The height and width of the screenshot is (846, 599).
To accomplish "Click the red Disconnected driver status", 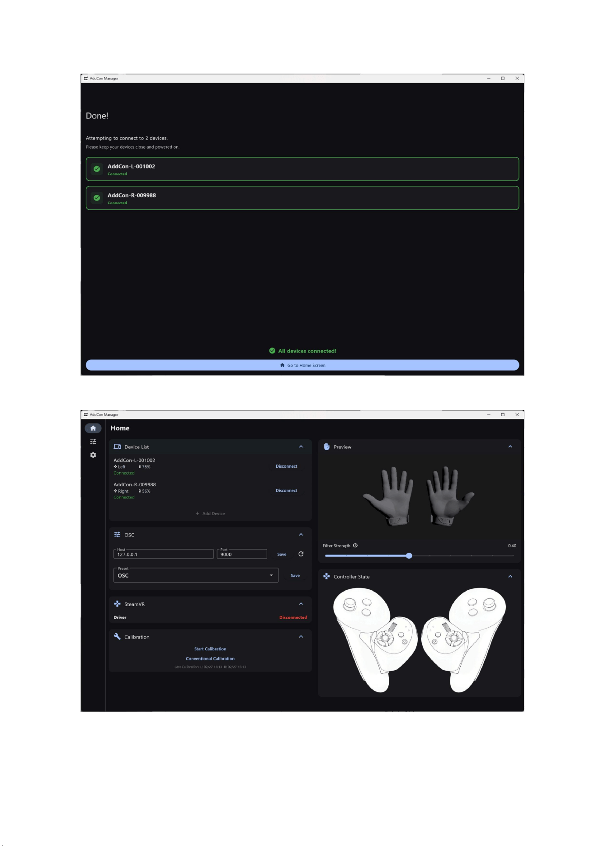I will pos(293,617).
